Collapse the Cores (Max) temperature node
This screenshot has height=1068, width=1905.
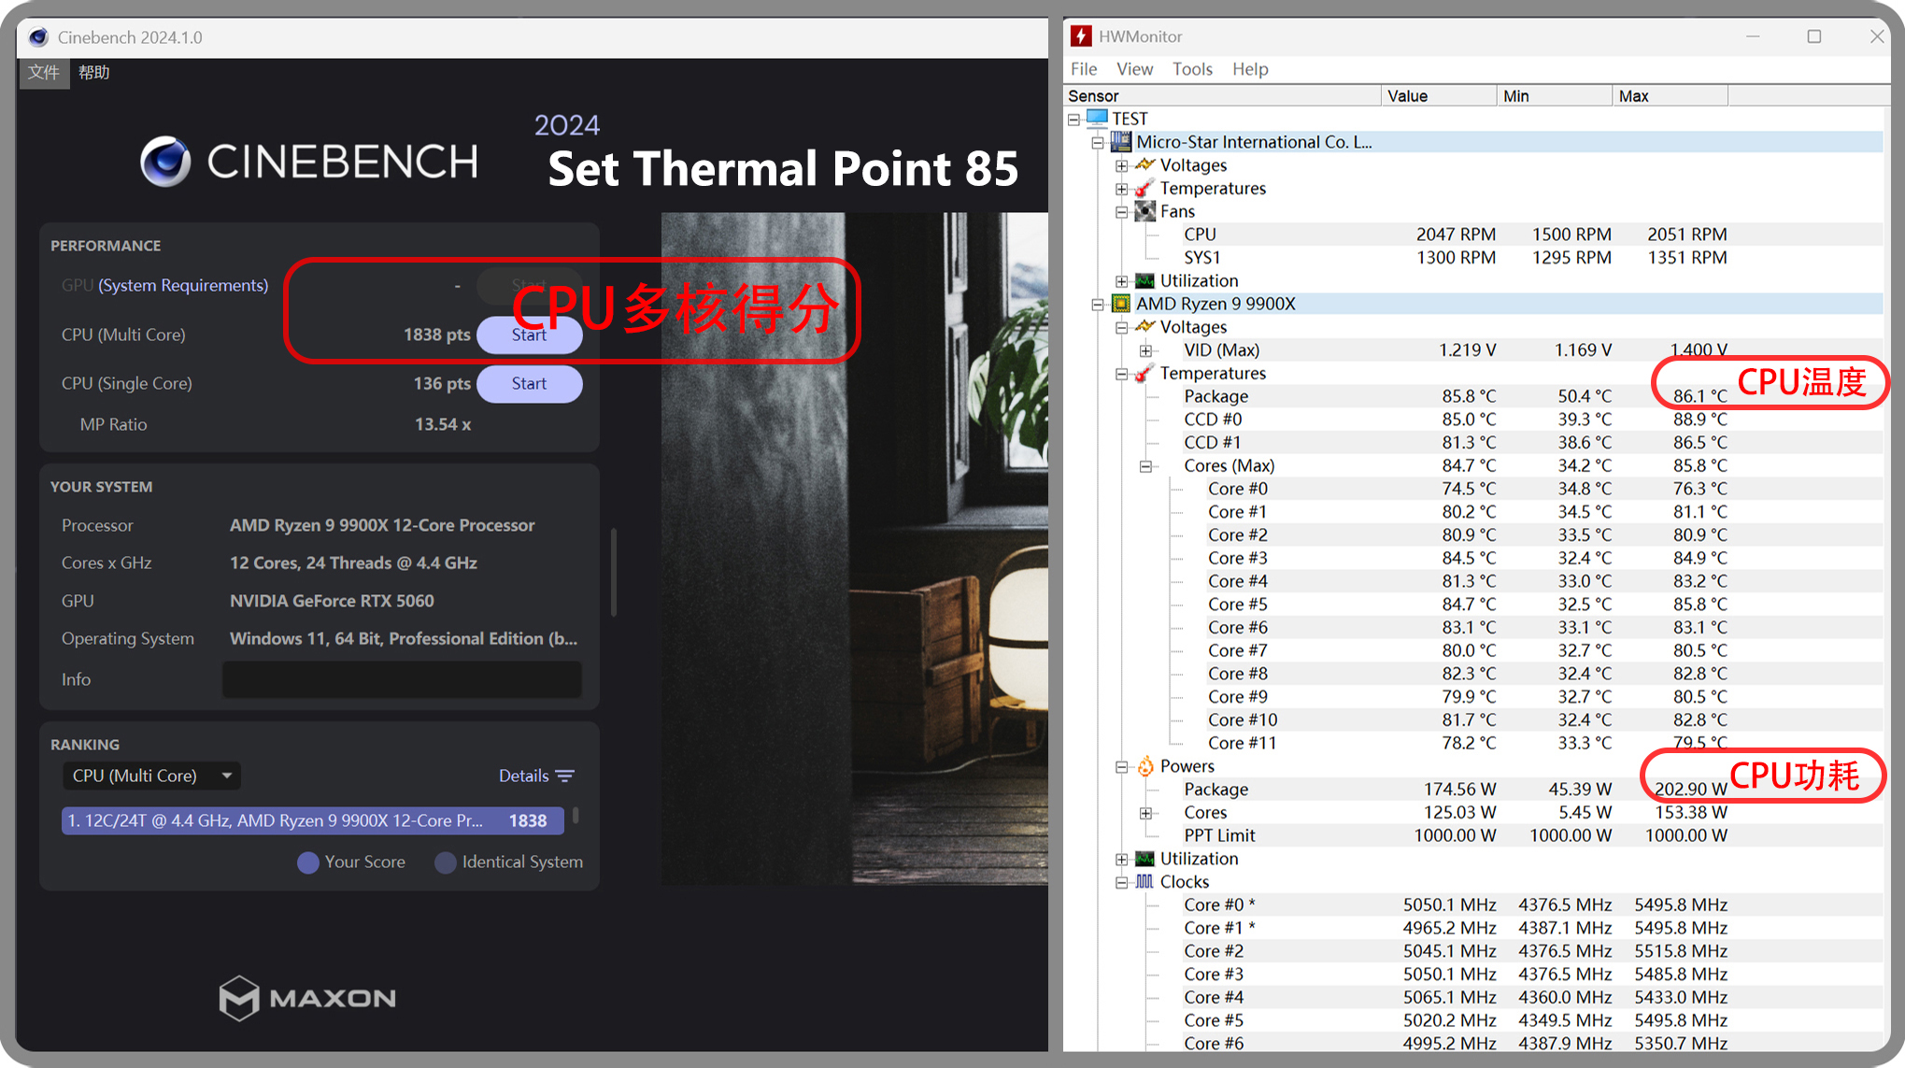click(x=1145, y=466)
